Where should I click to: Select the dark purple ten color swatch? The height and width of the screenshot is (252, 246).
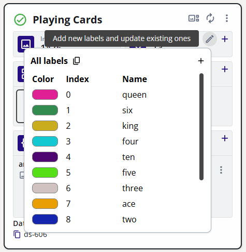[x=45, y=157]
